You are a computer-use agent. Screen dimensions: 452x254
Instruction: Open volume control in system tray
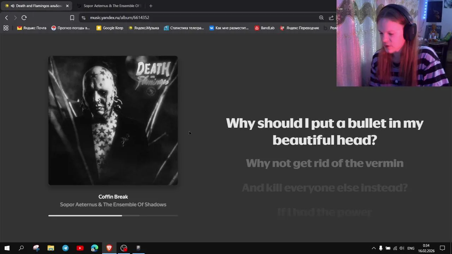point(402,248)
